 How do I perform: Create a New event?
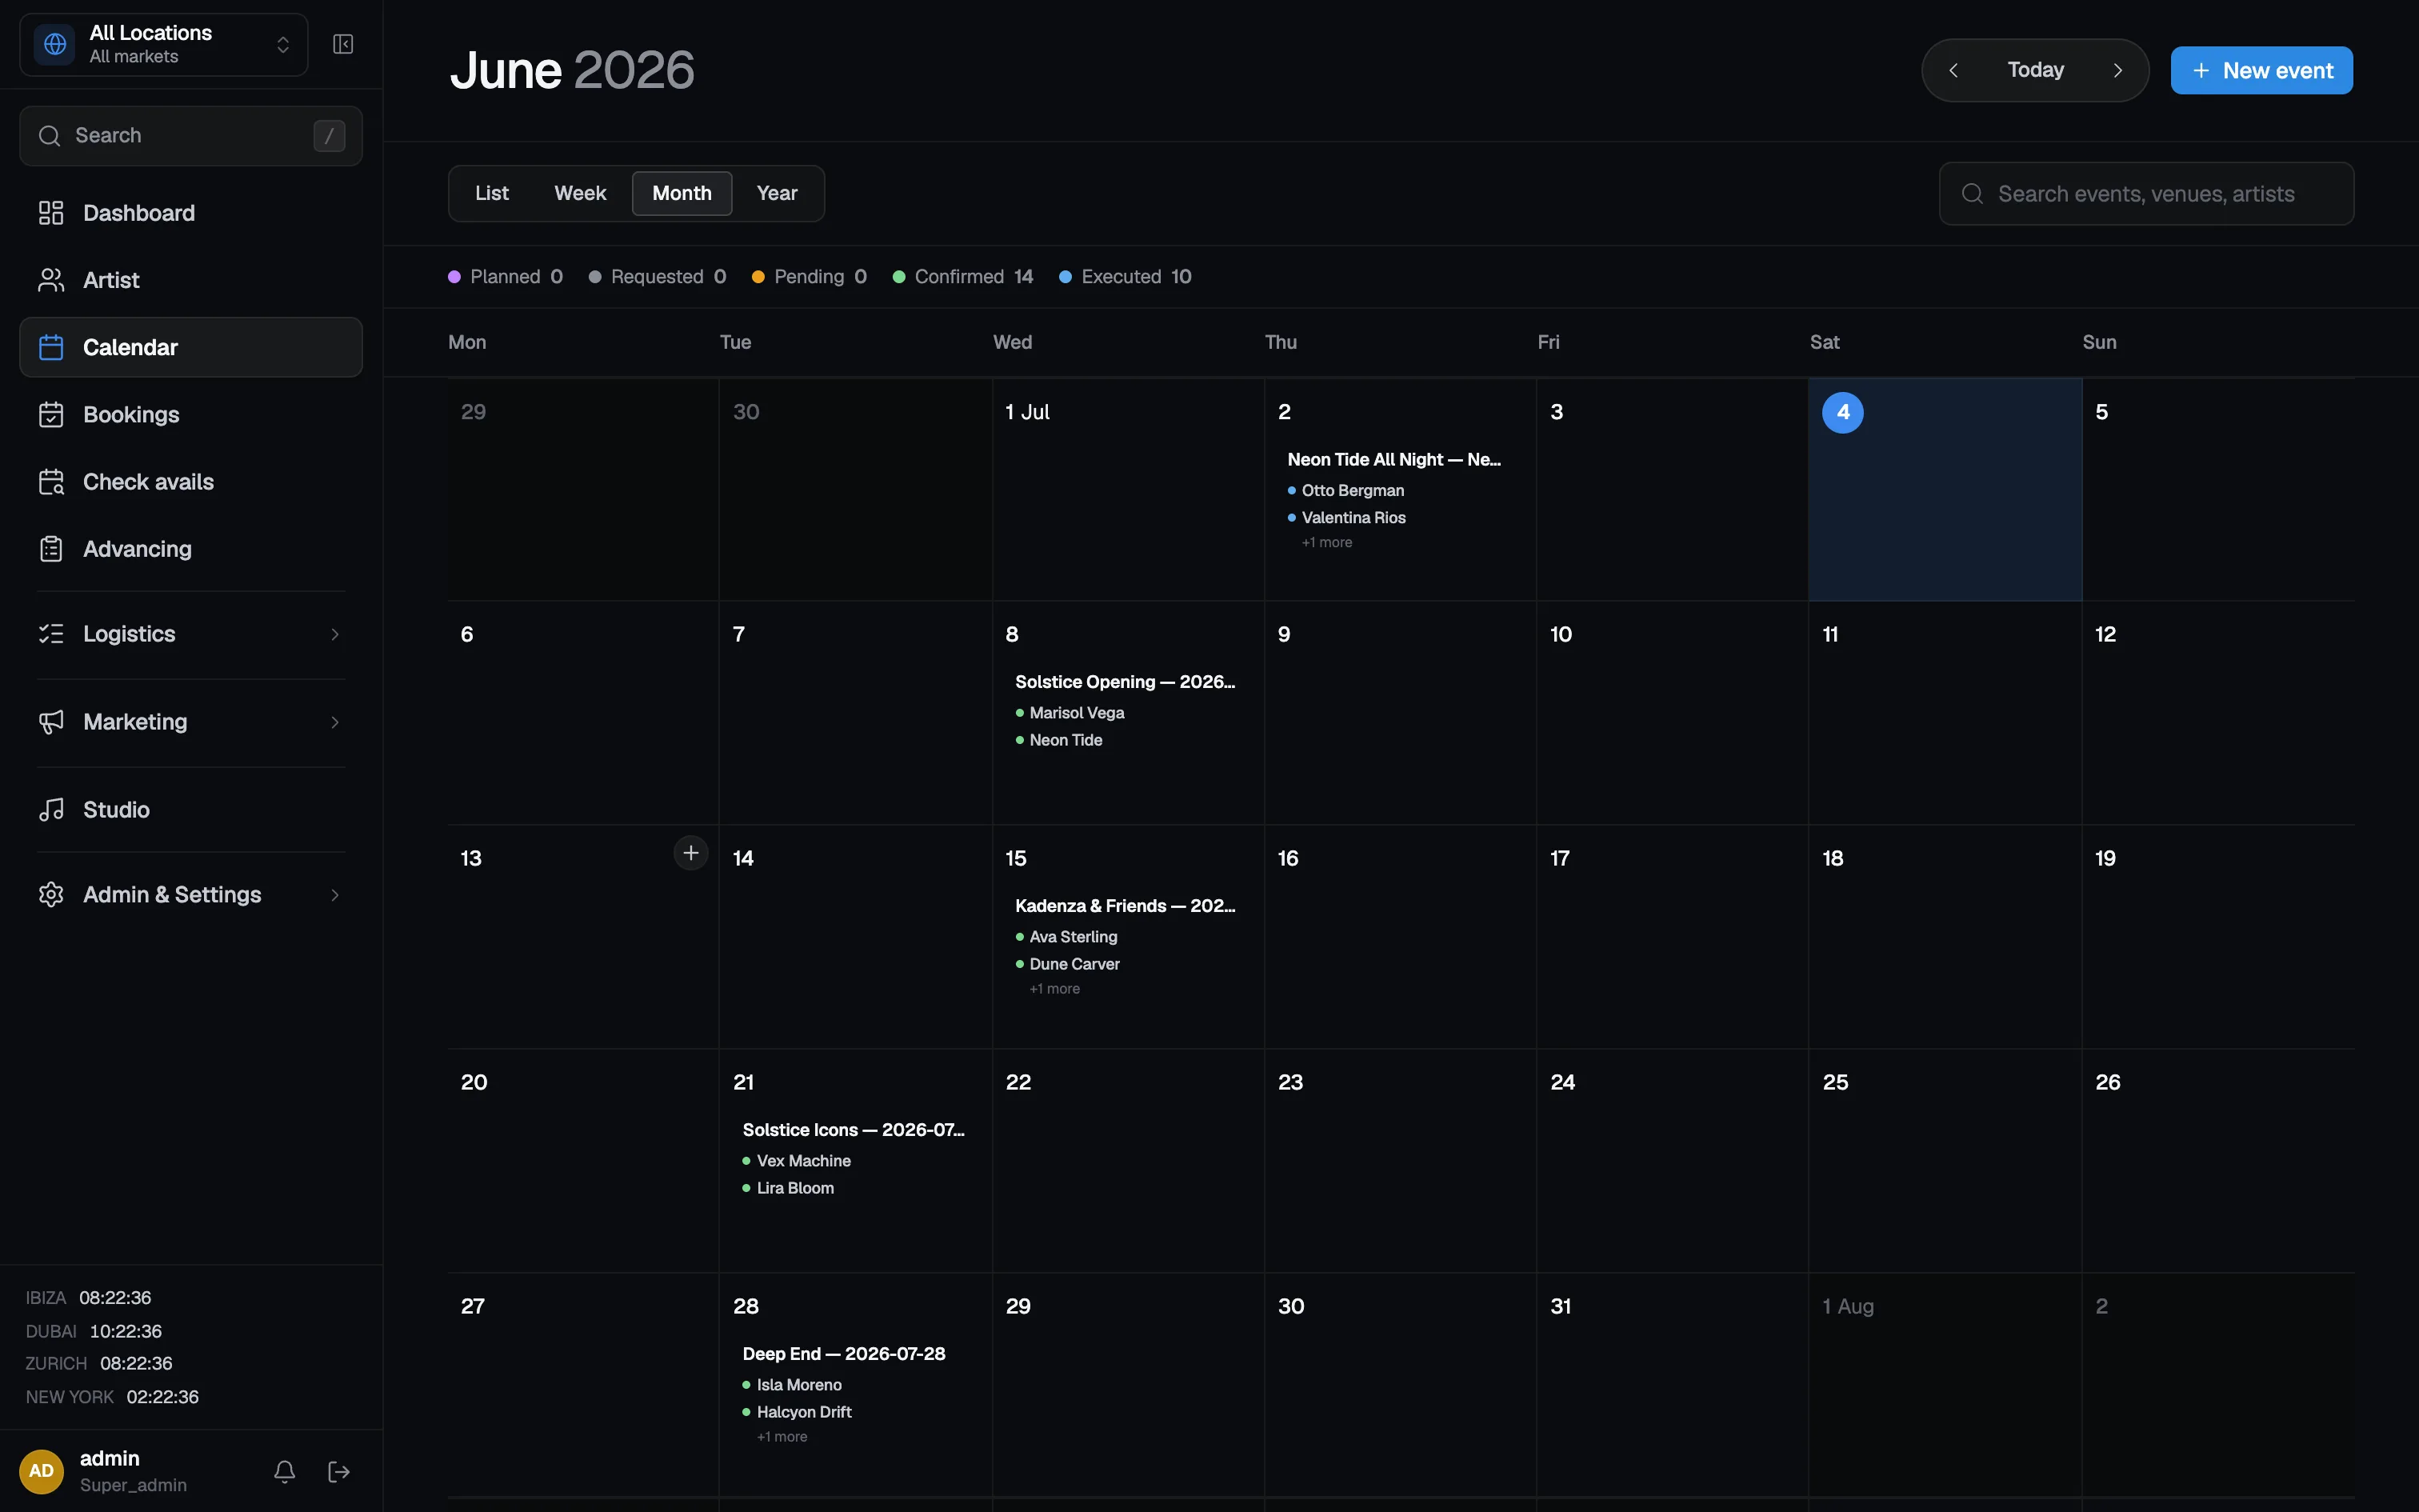(x=2261, y=70)
